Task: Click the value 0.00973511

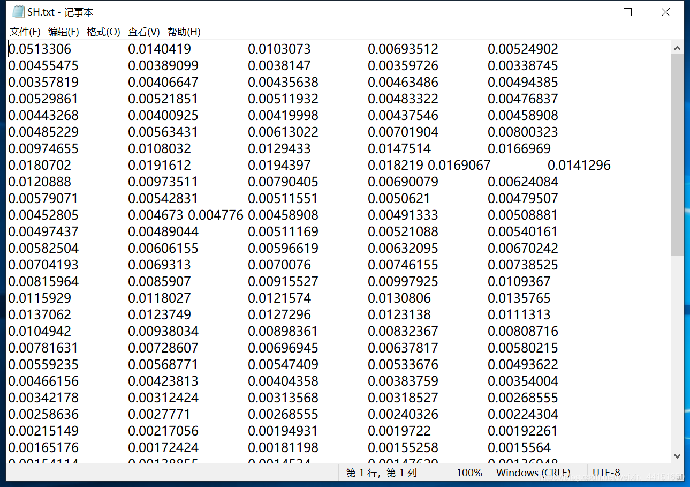Action: [163, 182]
